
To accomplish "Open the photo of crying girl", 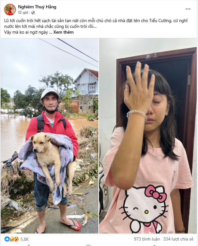I will tap(148, 136).
